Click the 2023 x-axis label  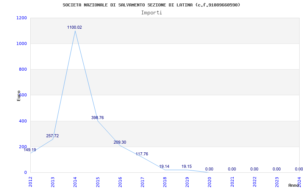click(x=277, y=182)
